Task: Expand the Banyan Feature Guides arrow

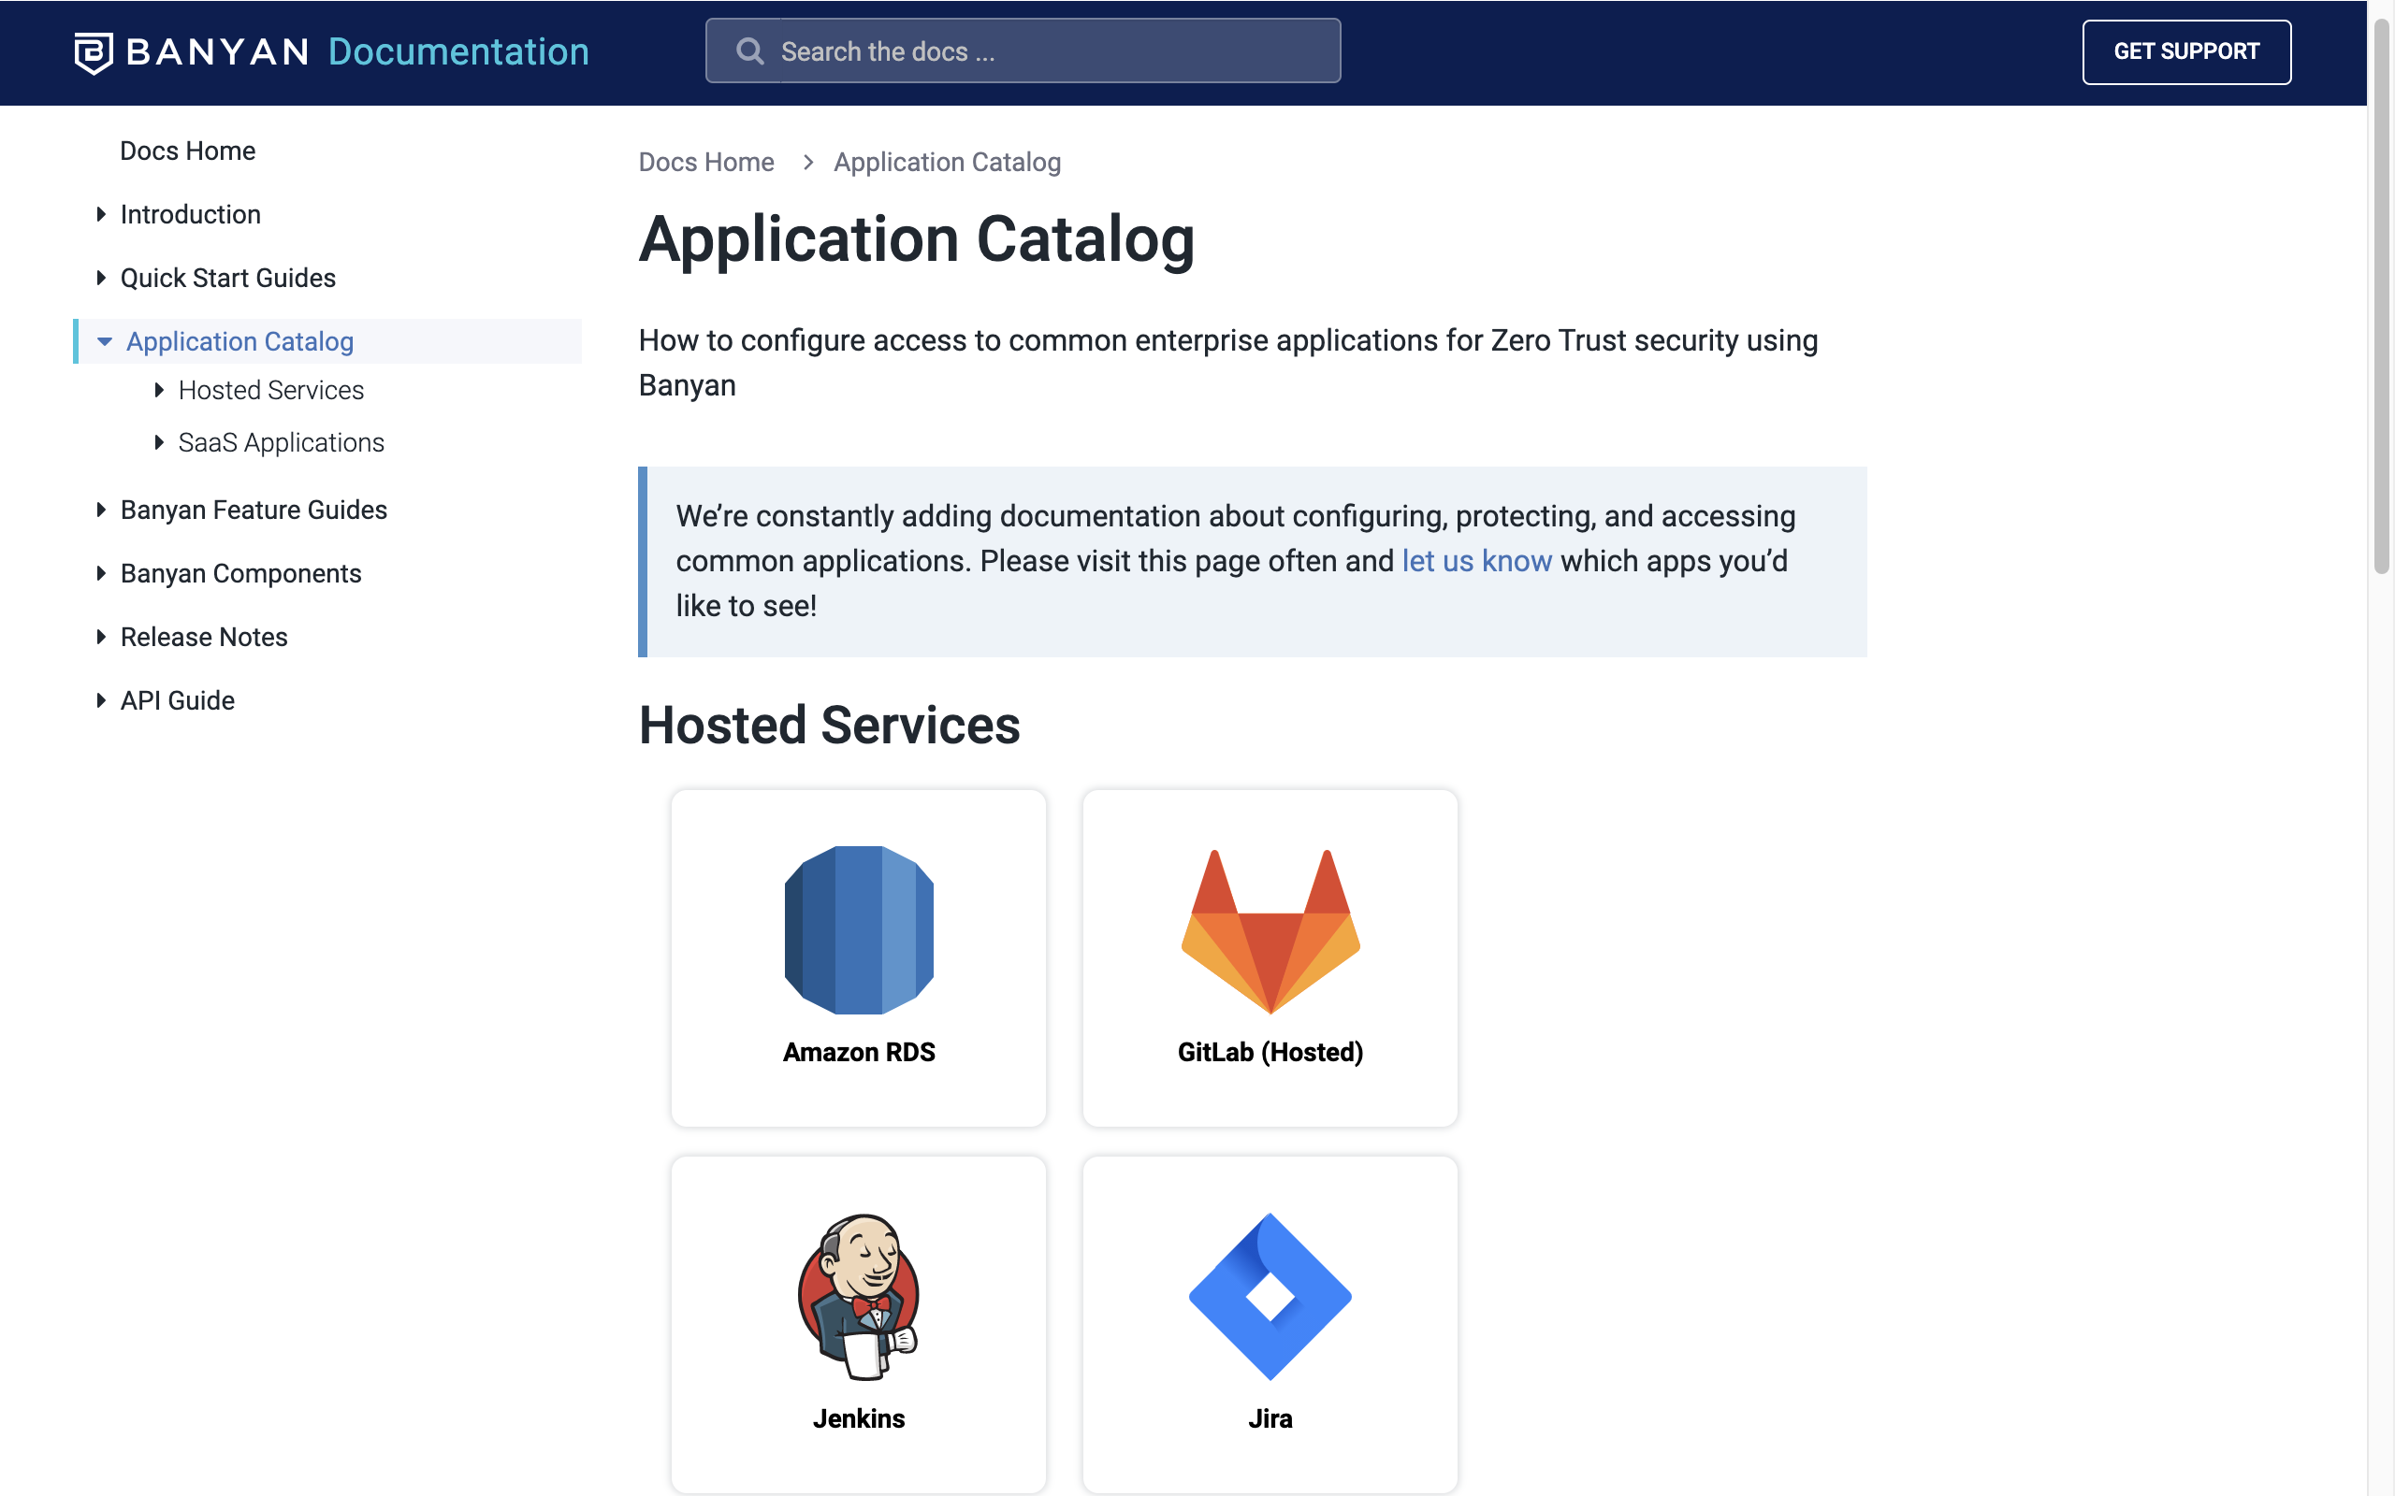Action: point(101,510)
